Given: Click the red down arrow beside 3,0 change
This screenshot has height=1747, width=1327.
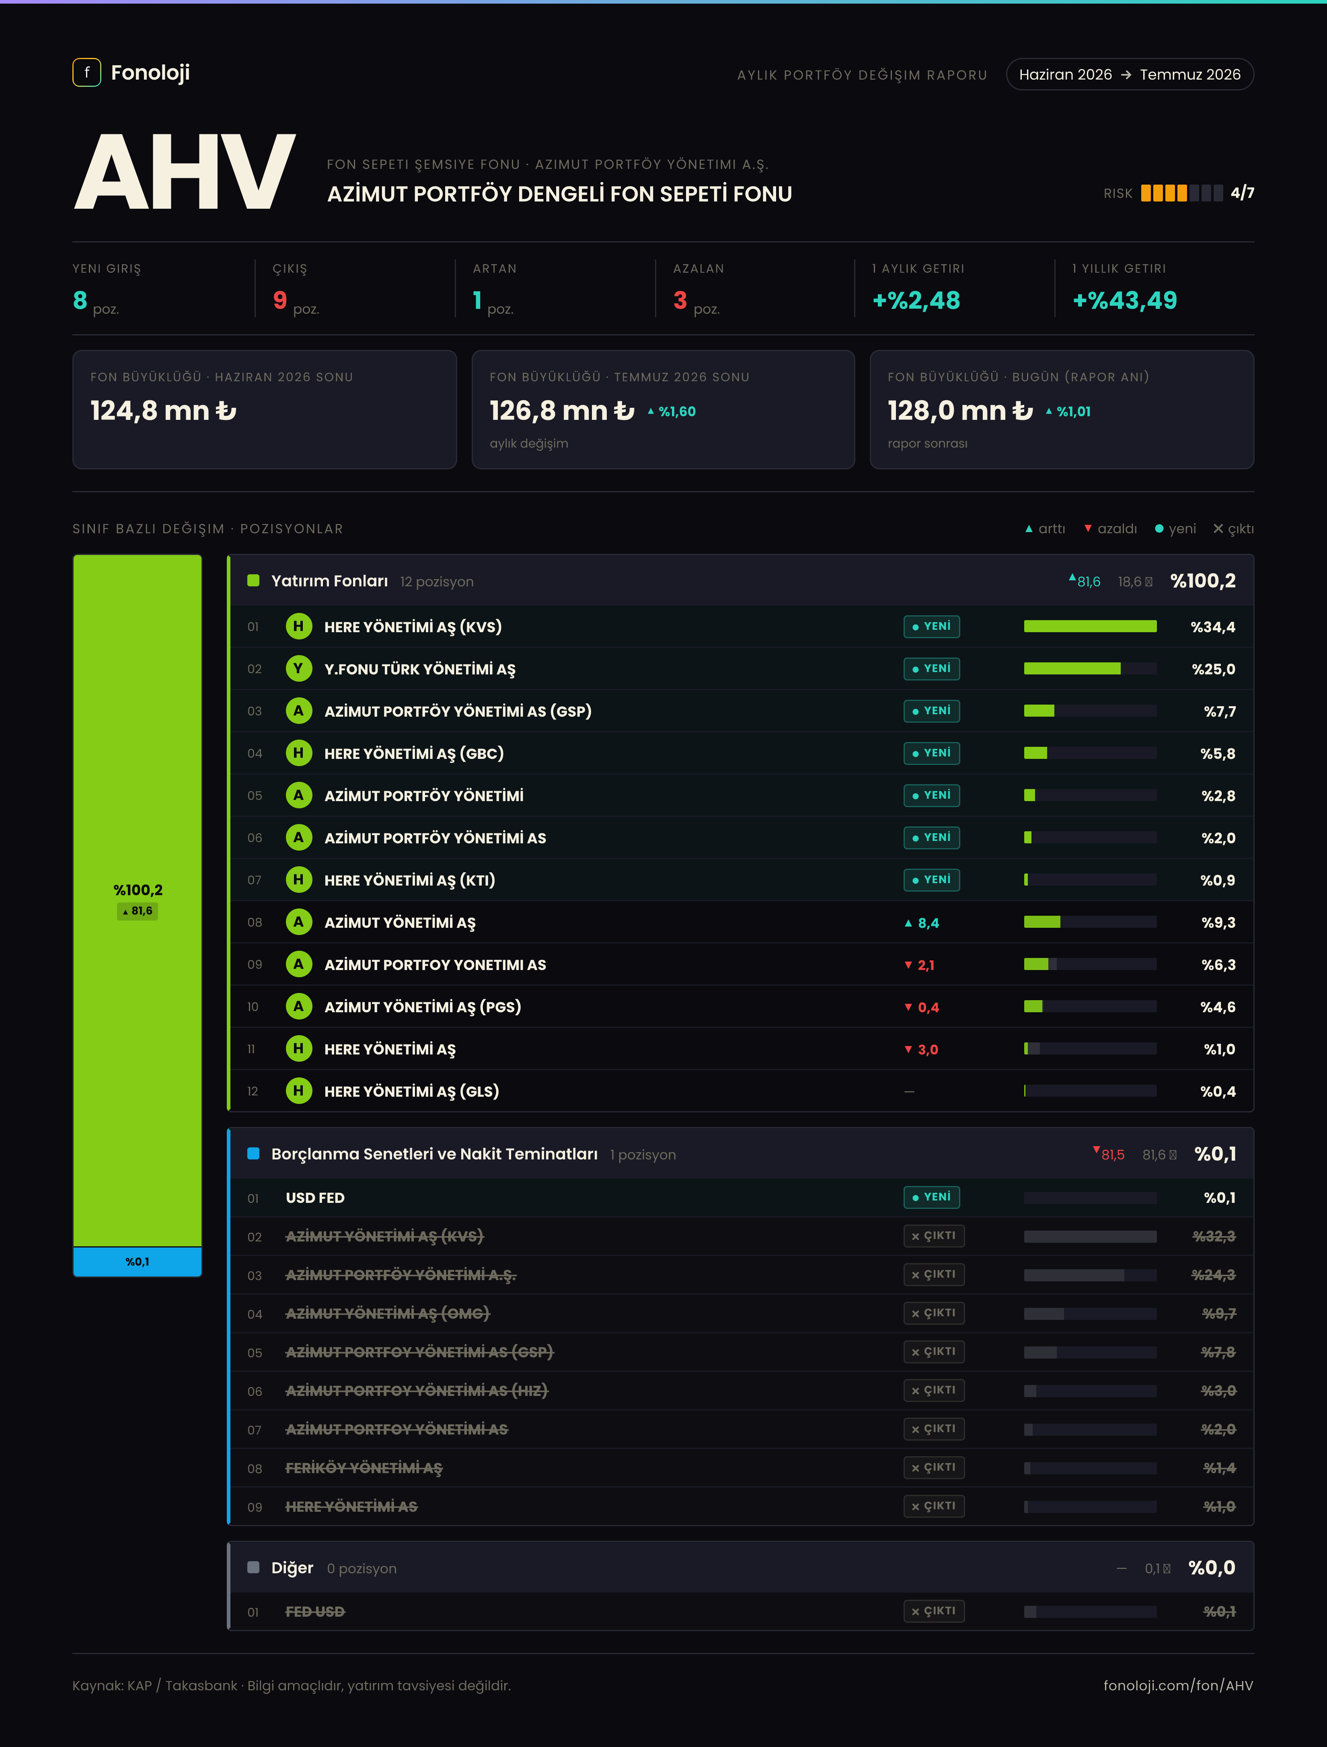Looking at the screenshot, I should [908, 1050].
